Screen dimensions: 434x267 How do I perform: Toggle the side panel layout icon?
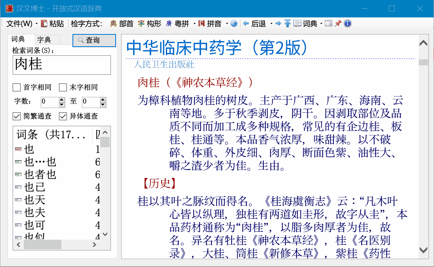[x=329, y=24]
